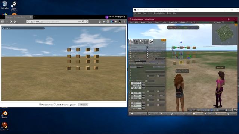Image resolution: width=239 pixels, height=134 pixels.
Task: Toggle the Resize canvas checkbox
Action: [x=40, y=105]
